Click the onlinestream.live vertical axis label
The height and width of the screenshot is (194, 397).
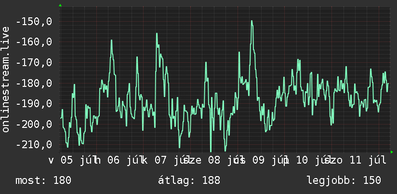5,79
